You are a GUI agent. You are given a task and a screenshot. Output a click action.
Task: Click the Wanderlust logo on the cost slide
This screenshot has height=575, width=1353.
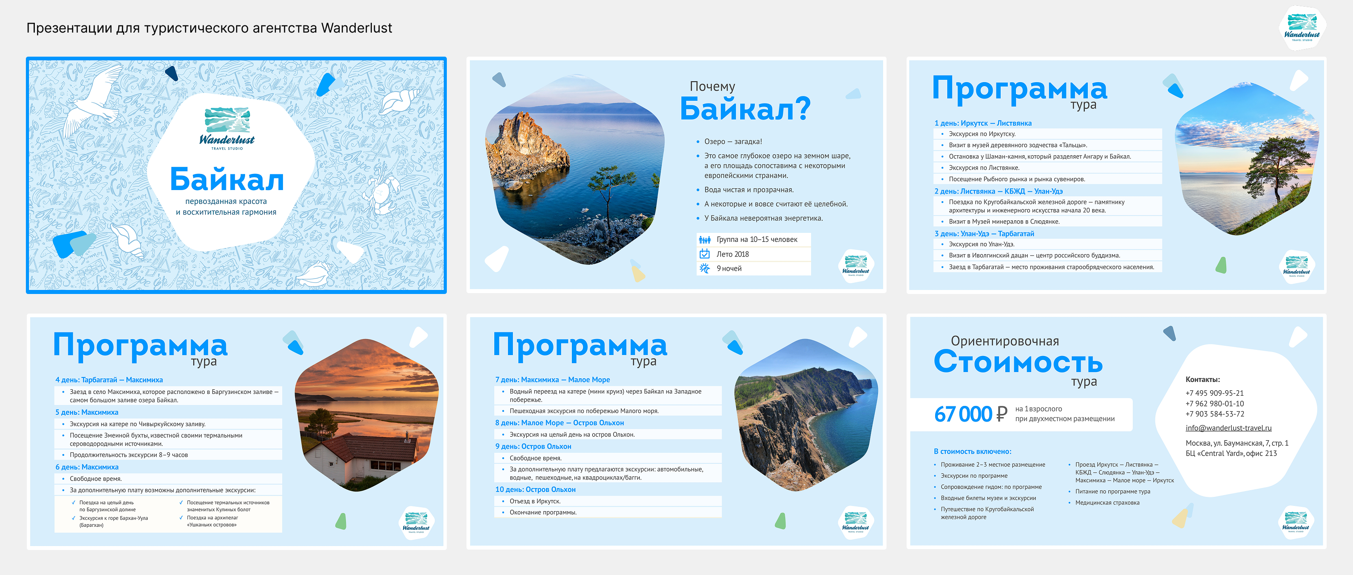pos(1296,522)
